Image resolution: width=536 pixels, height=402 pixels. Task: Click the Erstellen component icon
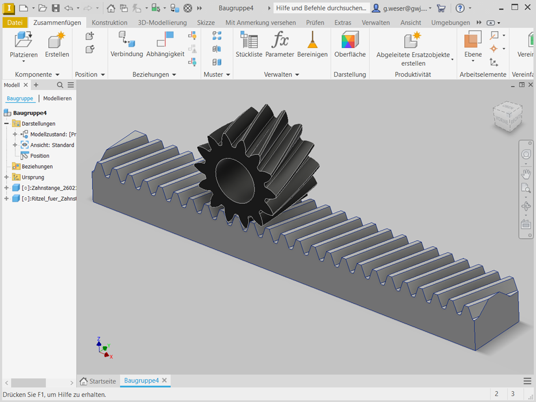coord(57,41)
